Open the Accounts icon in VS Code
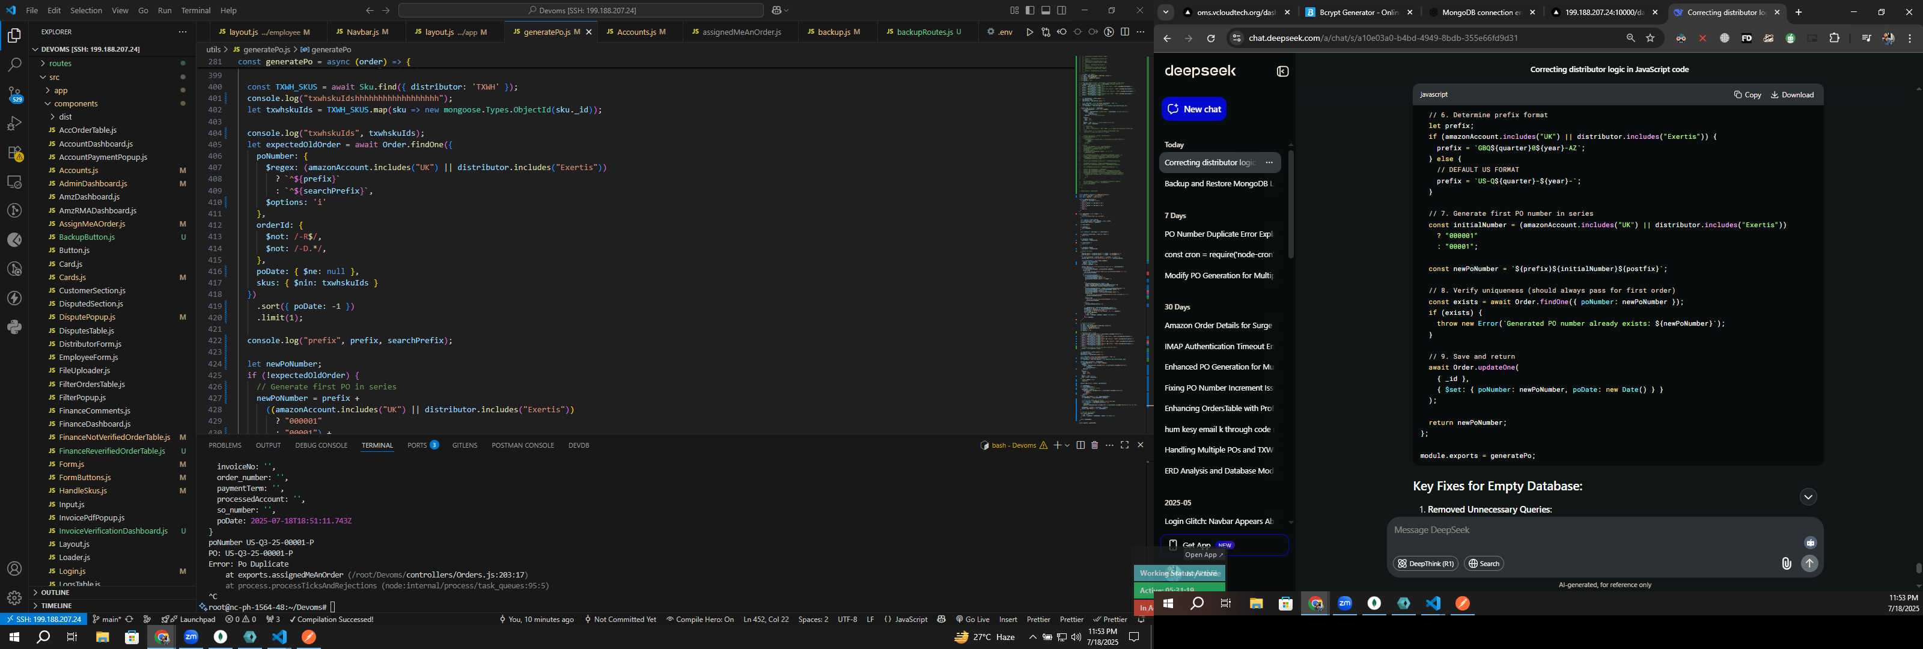 [x=14, y=569]
